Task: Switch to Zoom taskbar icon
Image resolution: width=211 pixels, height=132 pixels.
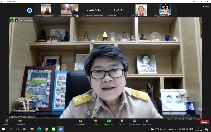Action: click(x=61, y=129)
